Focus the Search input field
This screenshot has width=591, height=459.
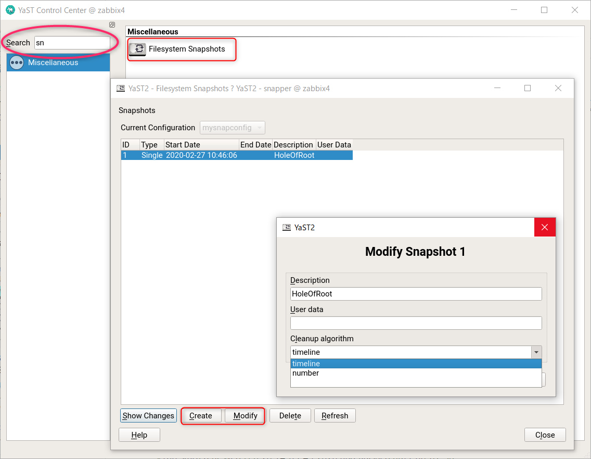72,43
